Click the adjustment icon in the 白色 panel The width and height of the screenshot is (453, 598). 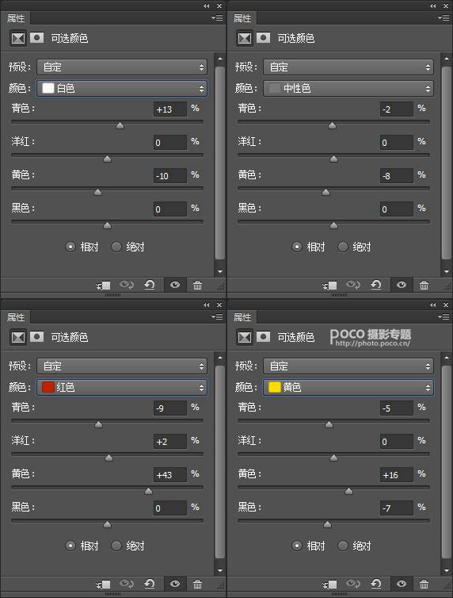18,38
